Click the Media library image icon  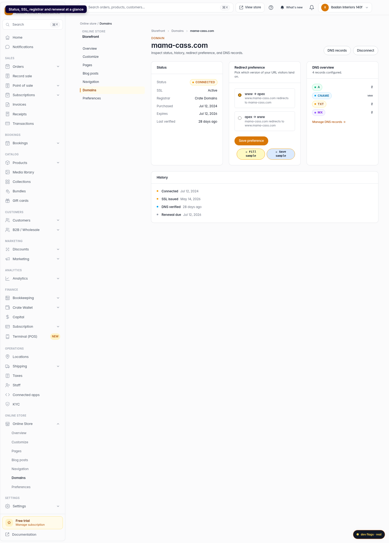pyautogui.click(x=8, y=172)
